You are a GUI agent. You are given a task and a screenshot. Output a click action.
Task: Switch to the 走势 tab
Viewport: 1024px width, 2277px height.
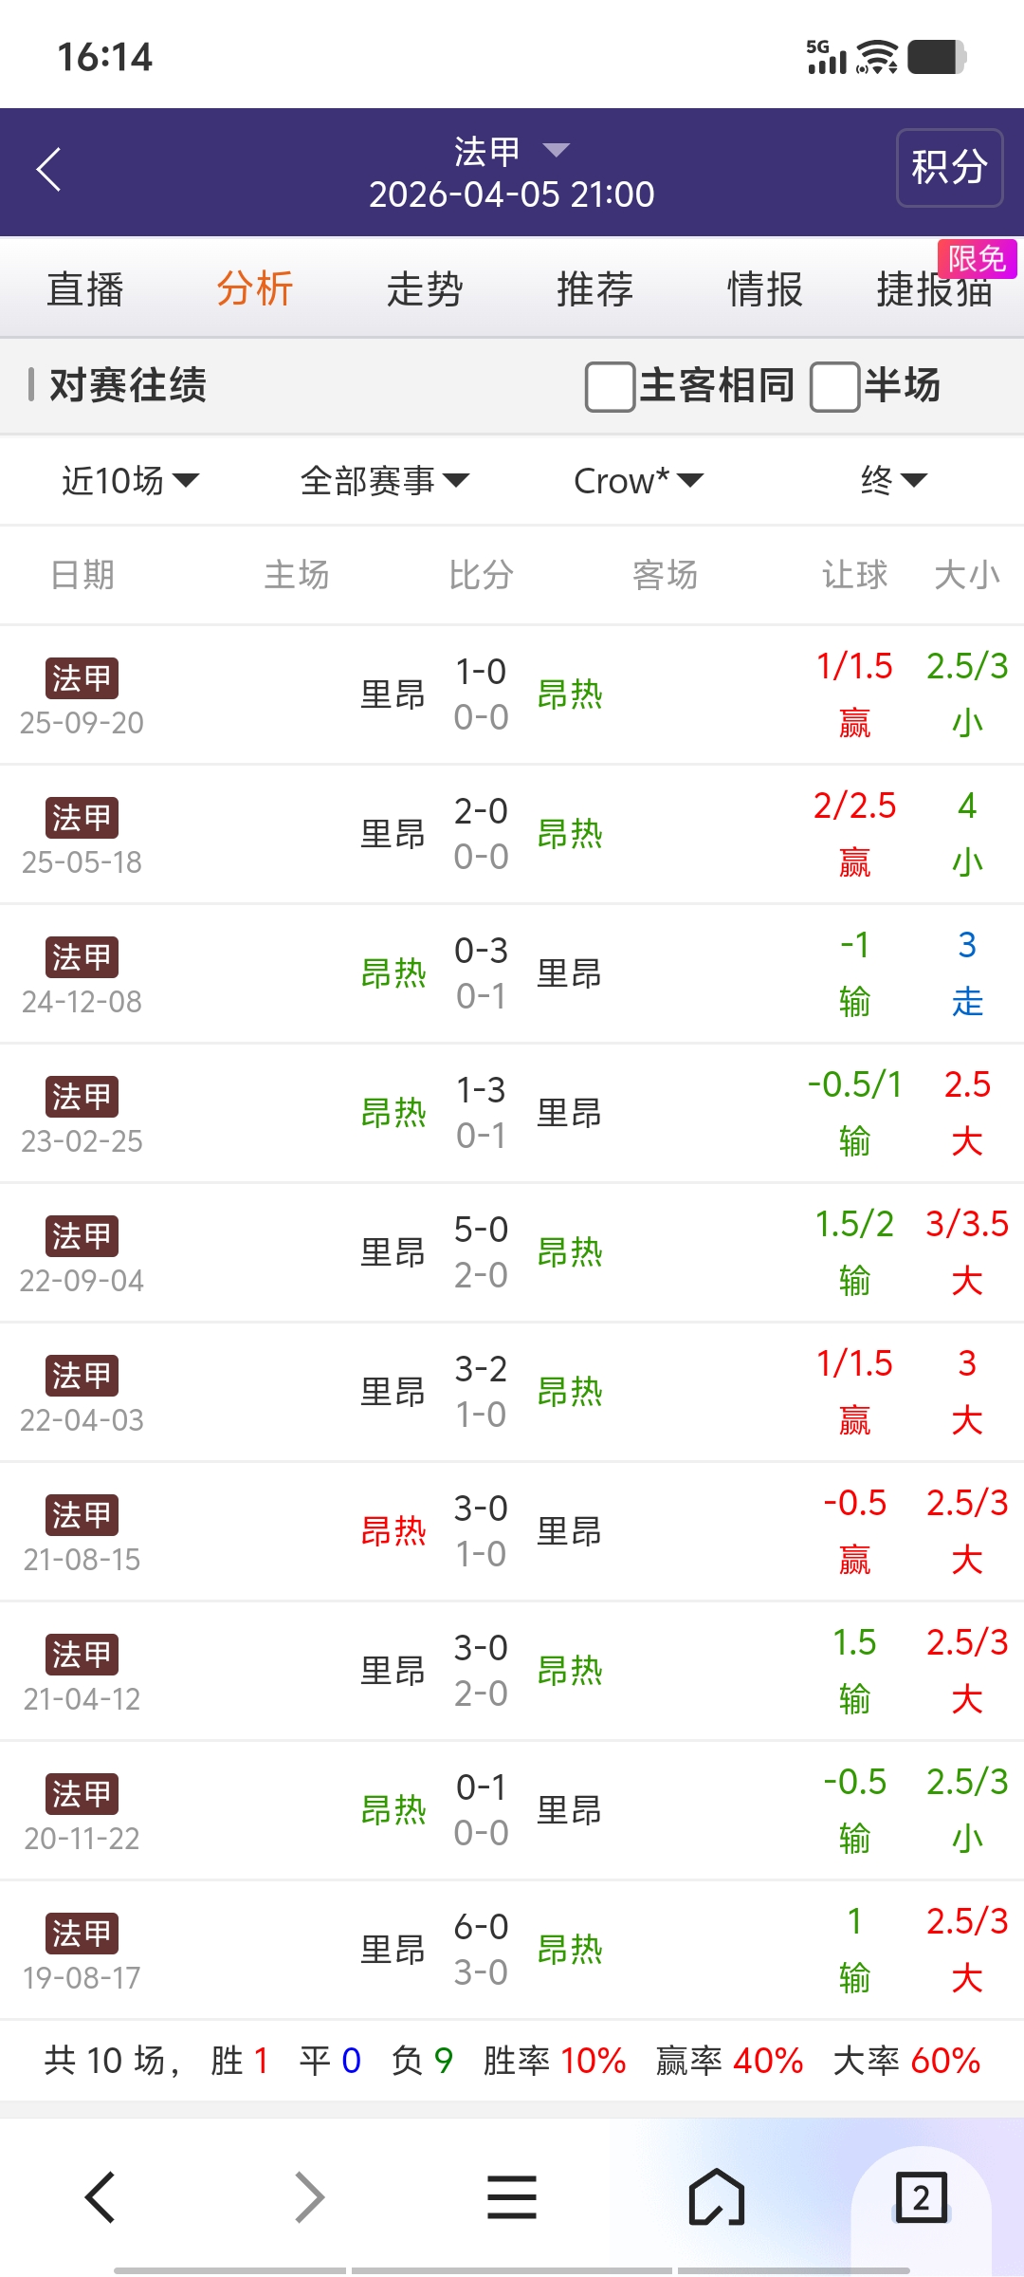pos(425,289)
